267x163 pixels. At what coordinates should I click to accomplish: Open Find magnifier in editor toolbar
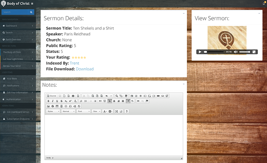point(117,96)
